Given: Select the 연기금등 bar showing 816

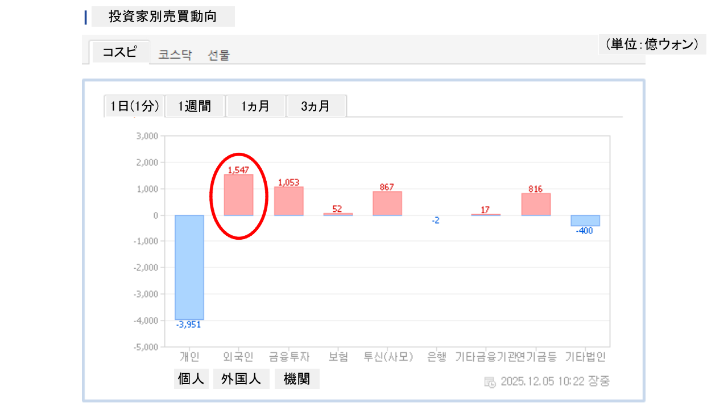Looking at the screenshot, I should 536,204.
